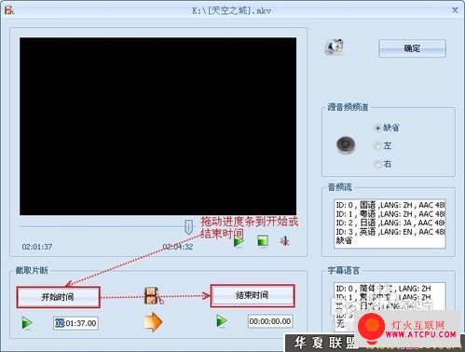The width and height of the screenshot is (465, 352).
Task: Click the 结束时间 button
Action: (x=253, y=295)
